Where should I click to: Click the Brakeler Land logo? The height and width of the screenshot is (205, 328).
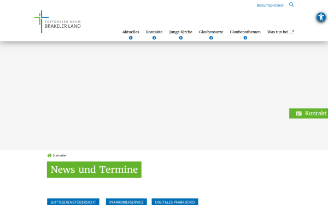coord(57,21)
